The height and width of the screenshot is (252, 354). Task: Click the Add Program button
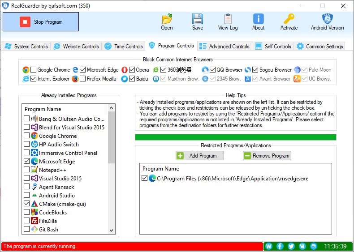(199, 156)
